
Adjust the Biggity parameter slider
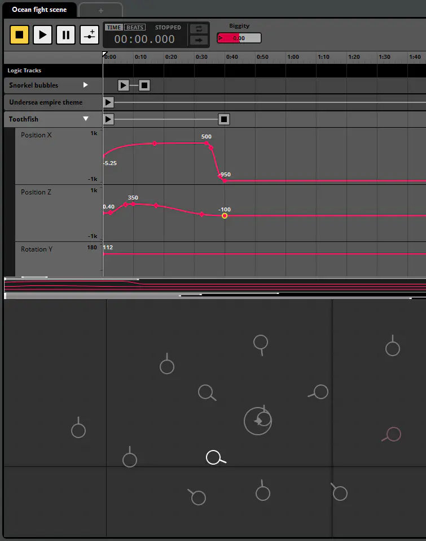239,38
